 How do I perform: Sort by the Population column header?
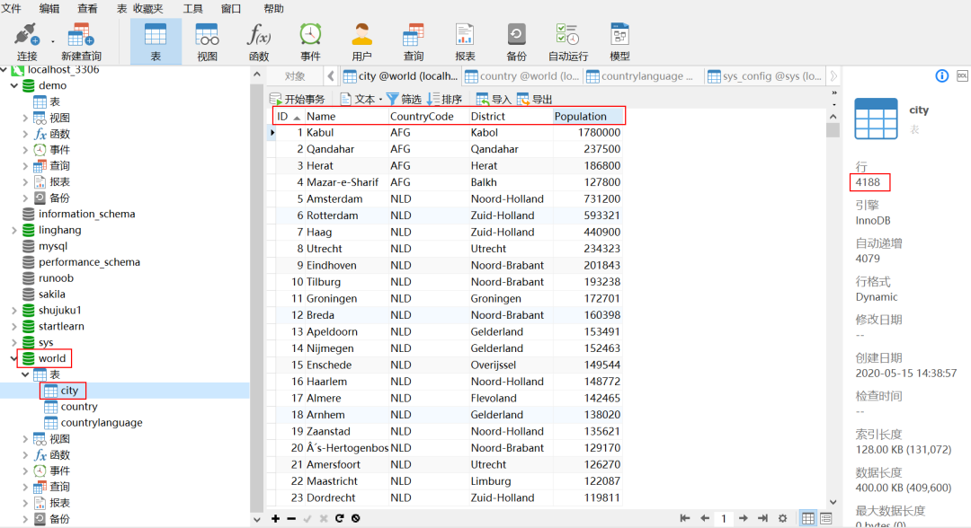coord(588,116)
